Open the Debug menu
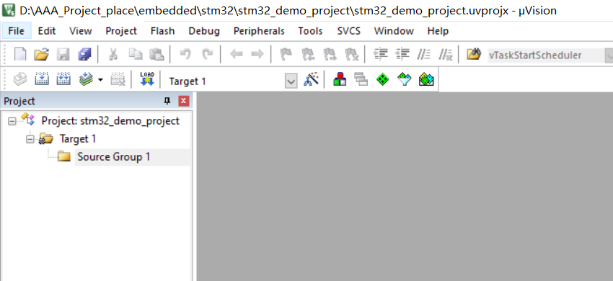This screenshot has width=613, height=281. [x=204, y=31]
